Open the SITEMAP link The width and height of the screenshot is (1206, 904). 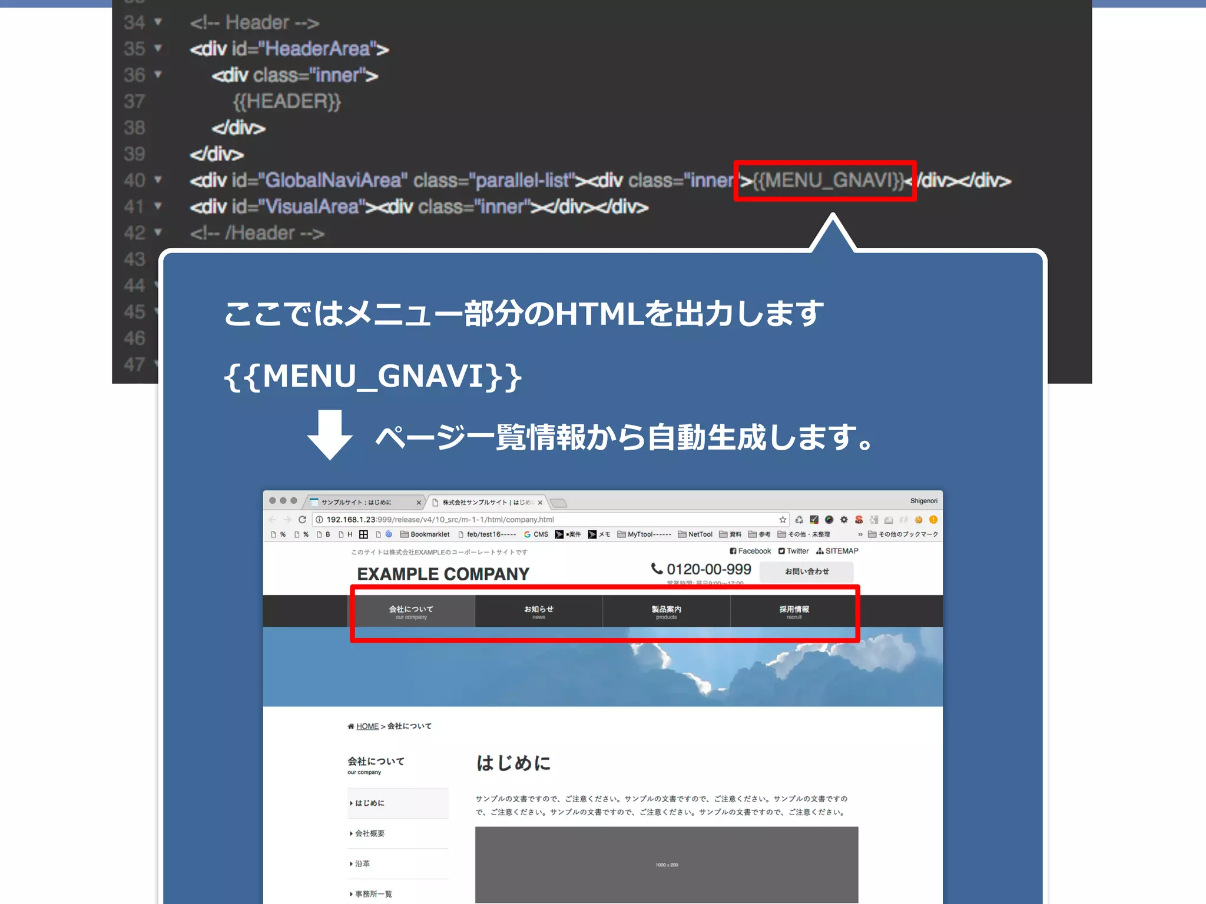[x=837, y=551]
